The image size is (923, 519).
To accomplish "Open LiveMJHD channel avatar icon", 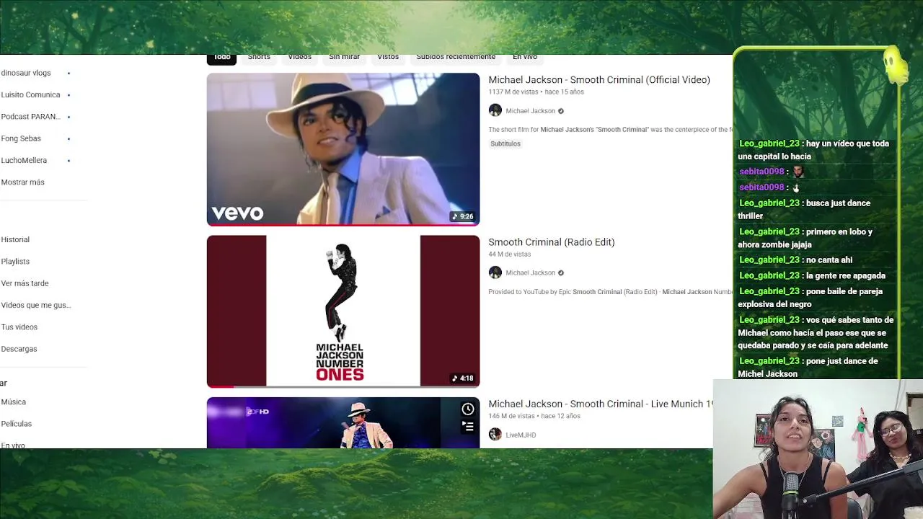I will click(x=495, y=434).
